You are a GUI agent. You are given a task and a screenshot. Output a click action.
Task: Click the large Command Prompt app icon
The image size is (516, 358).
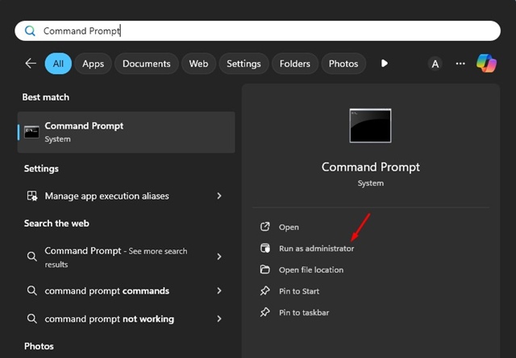370,126
